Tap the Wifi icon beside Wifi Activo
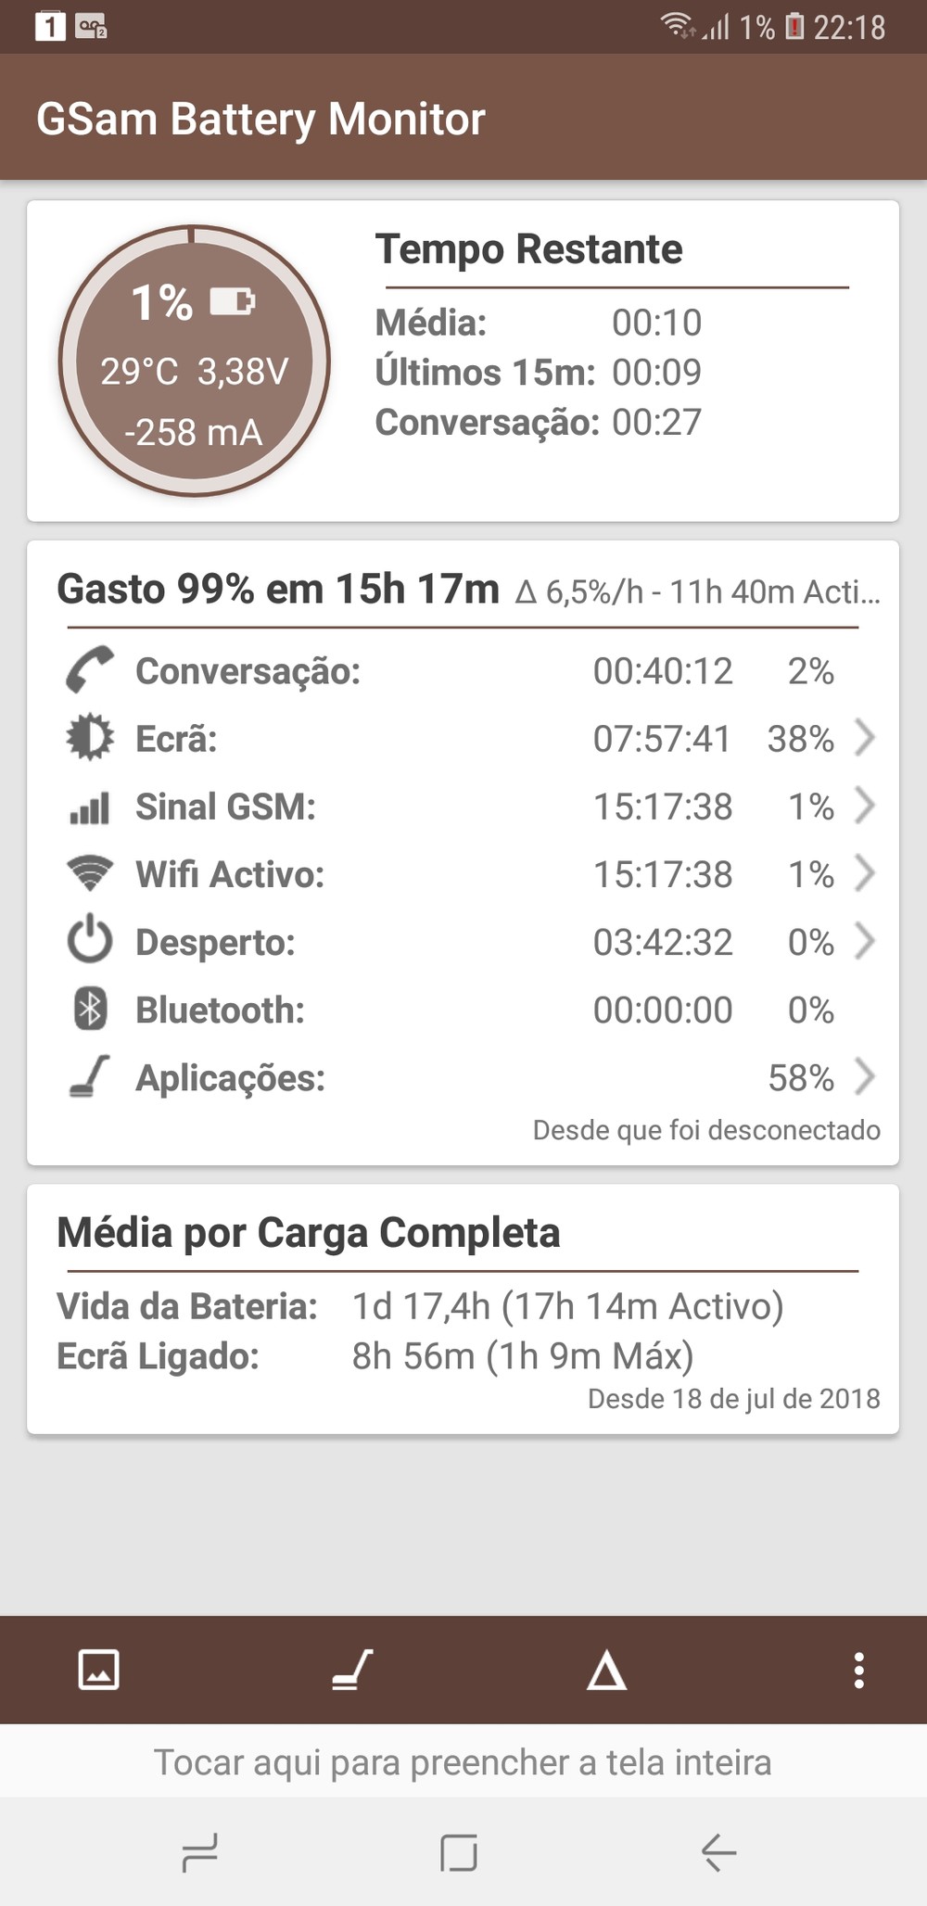 pos(89,873)
